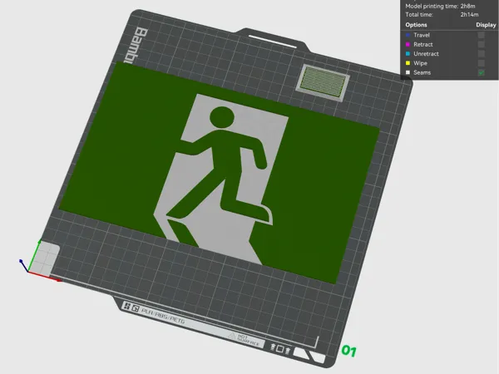The height and width of the screenshot is (374, 499).
Task: Enable the Retract display checkbox
Action: click(481, 44)
